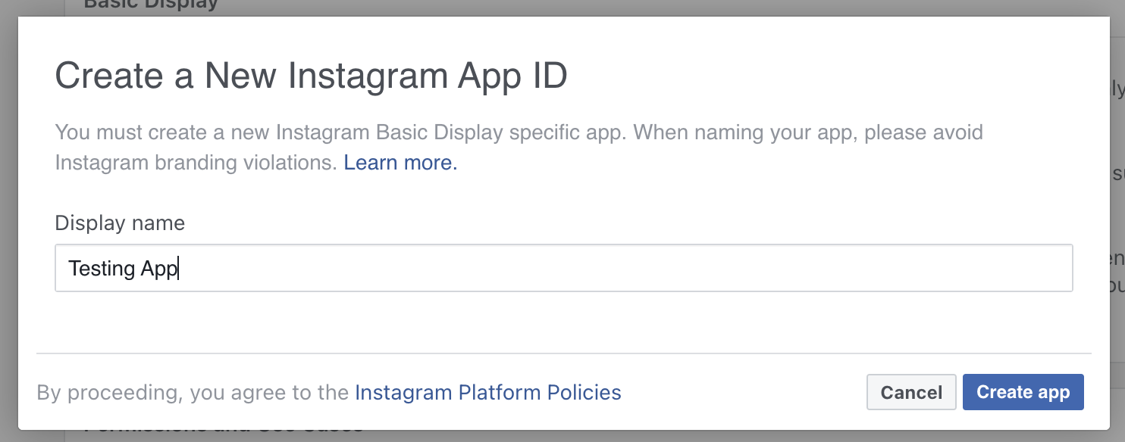The width and height of the screenshot is (1125, 442).
Task: Click the By proceeding agreement text
Action: click(329, 392)
